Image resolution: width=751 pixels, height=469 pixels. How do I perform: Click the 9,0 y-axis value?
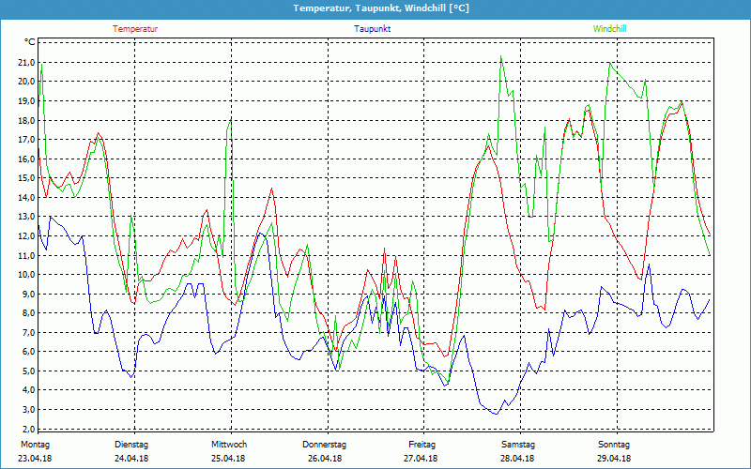pyautogui.click(x=29, y=294)
